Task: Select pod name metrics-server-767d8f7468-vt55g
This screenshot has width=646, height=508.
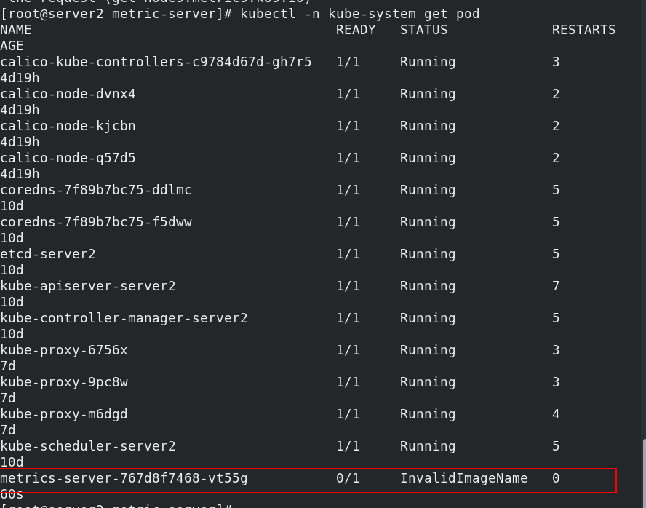Action: 124,479
